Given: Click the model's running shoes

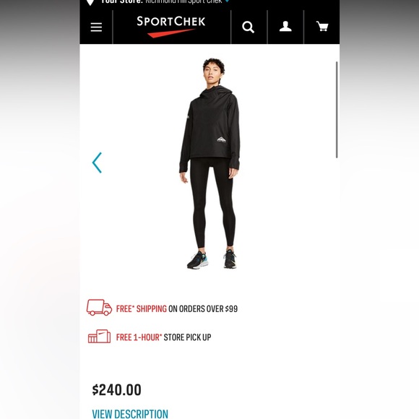Looking at the screenshot, I should click(x=212, y=259).
